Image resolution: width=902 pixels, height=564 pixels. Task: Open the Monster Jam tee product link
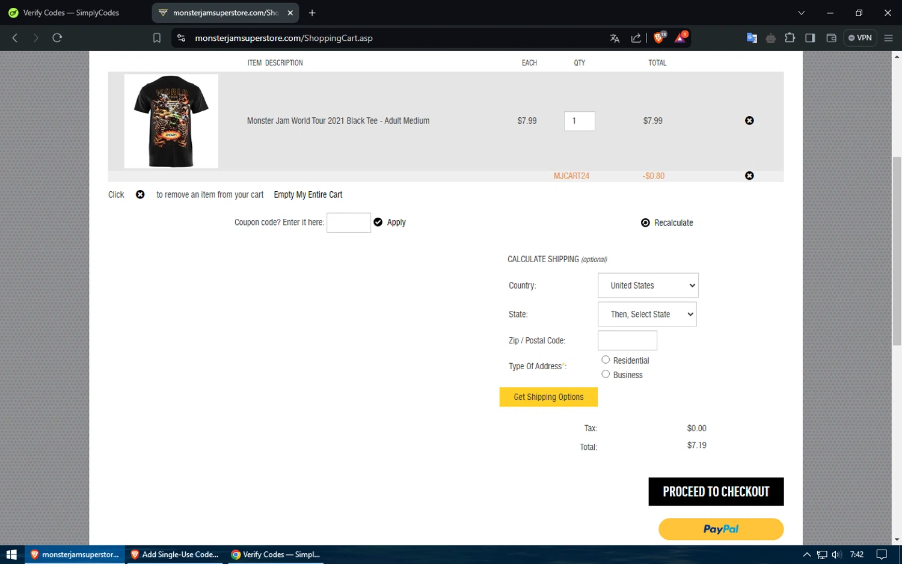[338, 121]
